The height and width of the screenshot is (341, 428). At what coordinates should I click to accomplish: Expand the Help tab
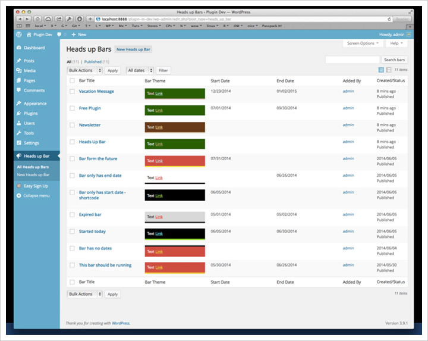tap(396, 43)
